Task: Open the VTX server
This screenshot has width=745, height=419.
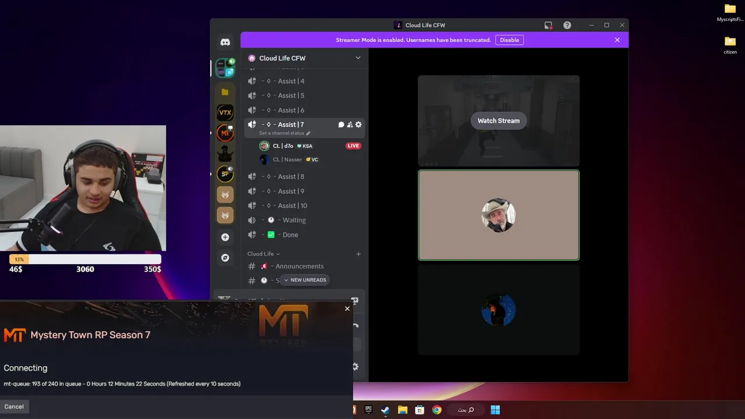Action: pos(225,112)
